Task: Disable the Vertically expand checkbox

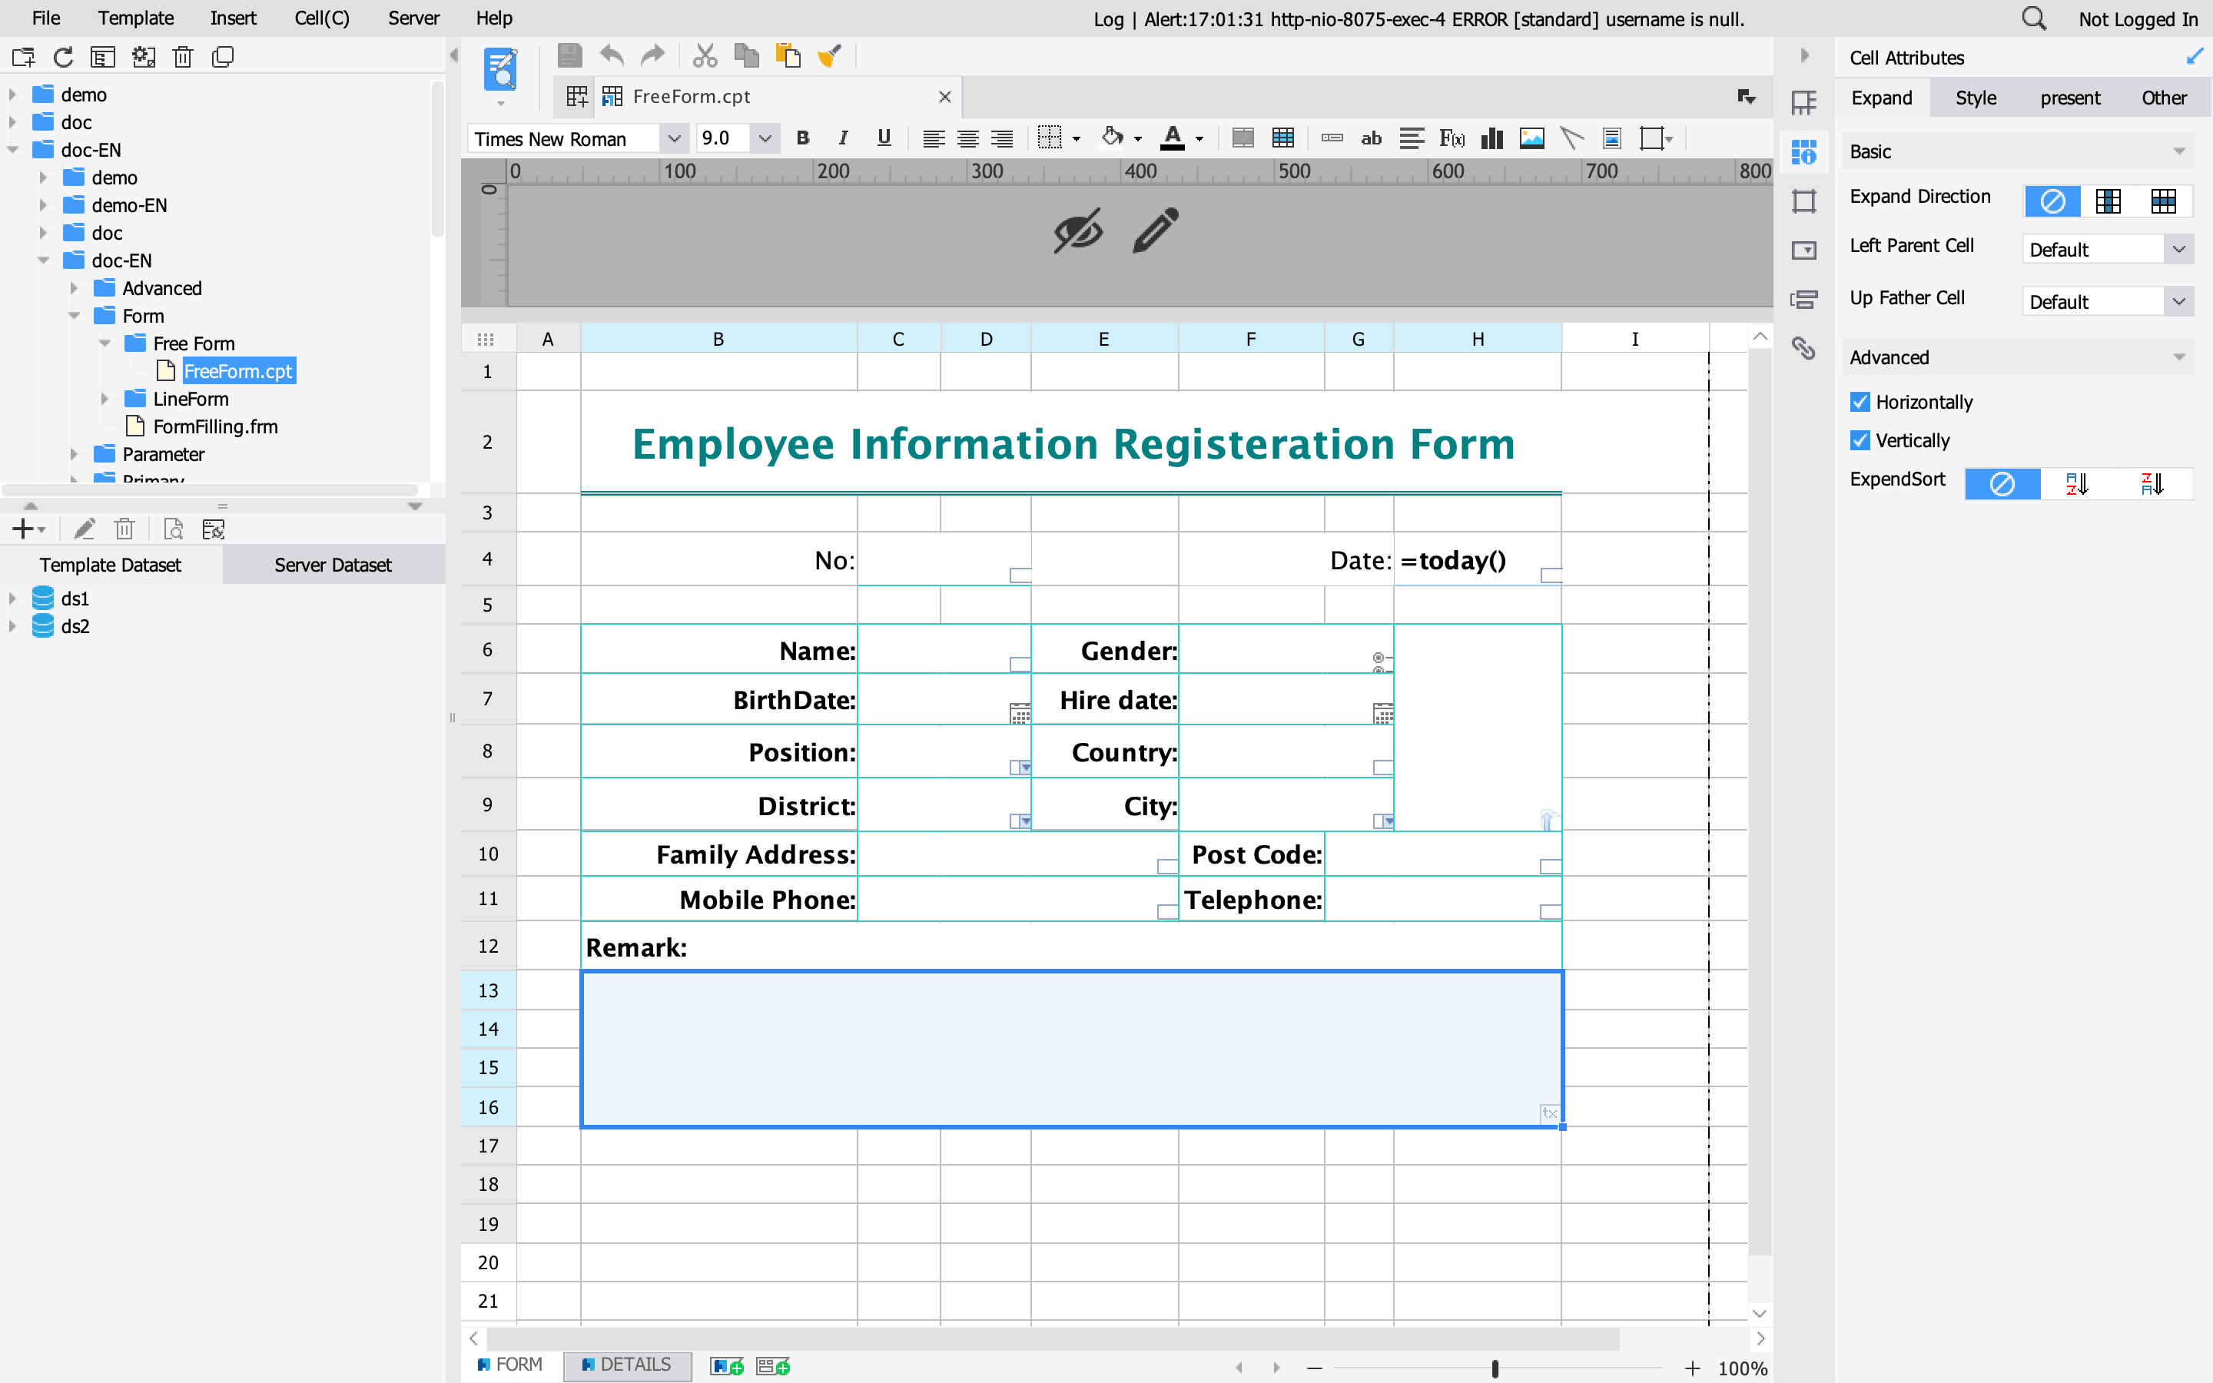Action: click(x=1861, y=440)
